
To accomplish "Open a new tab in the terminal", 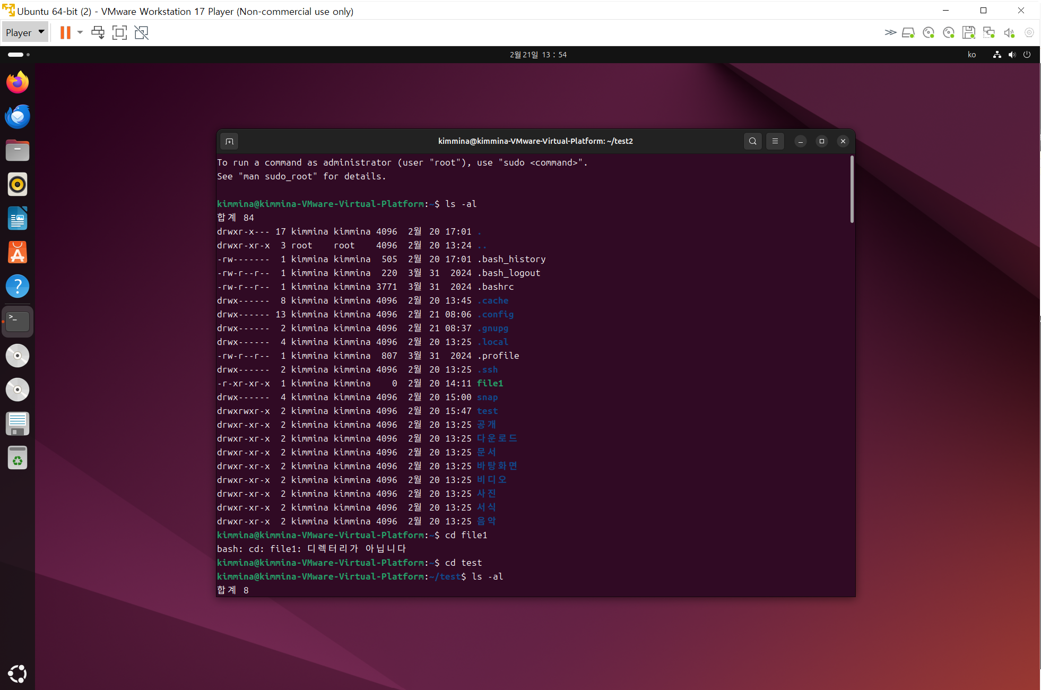I will pos(229,141).
